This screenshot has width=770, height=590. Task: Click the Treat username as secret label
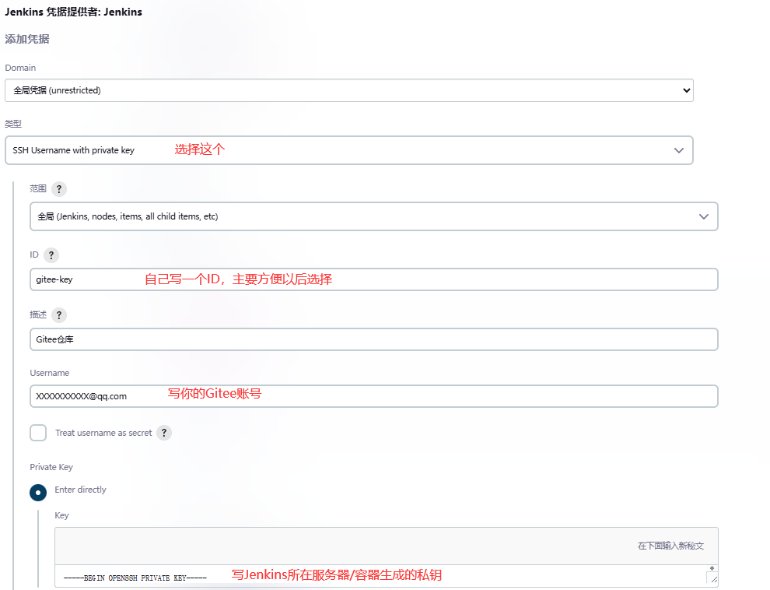click(103, 433)
